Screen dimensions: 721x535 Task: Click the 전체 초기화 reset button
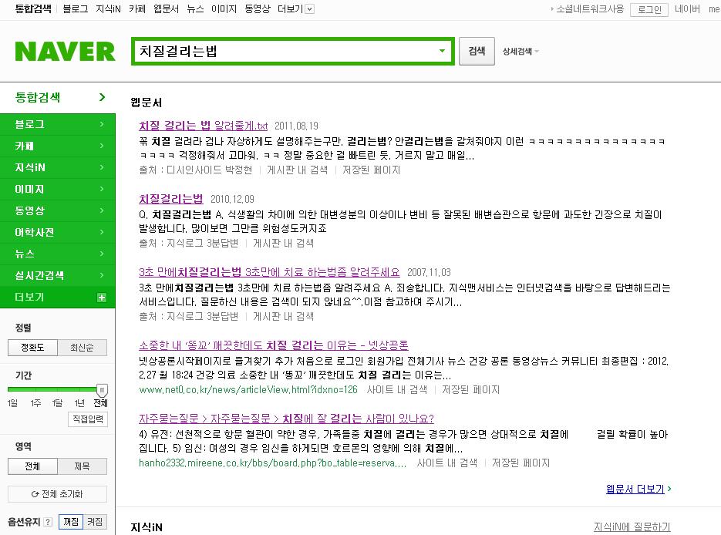click(x=58, y=494)
